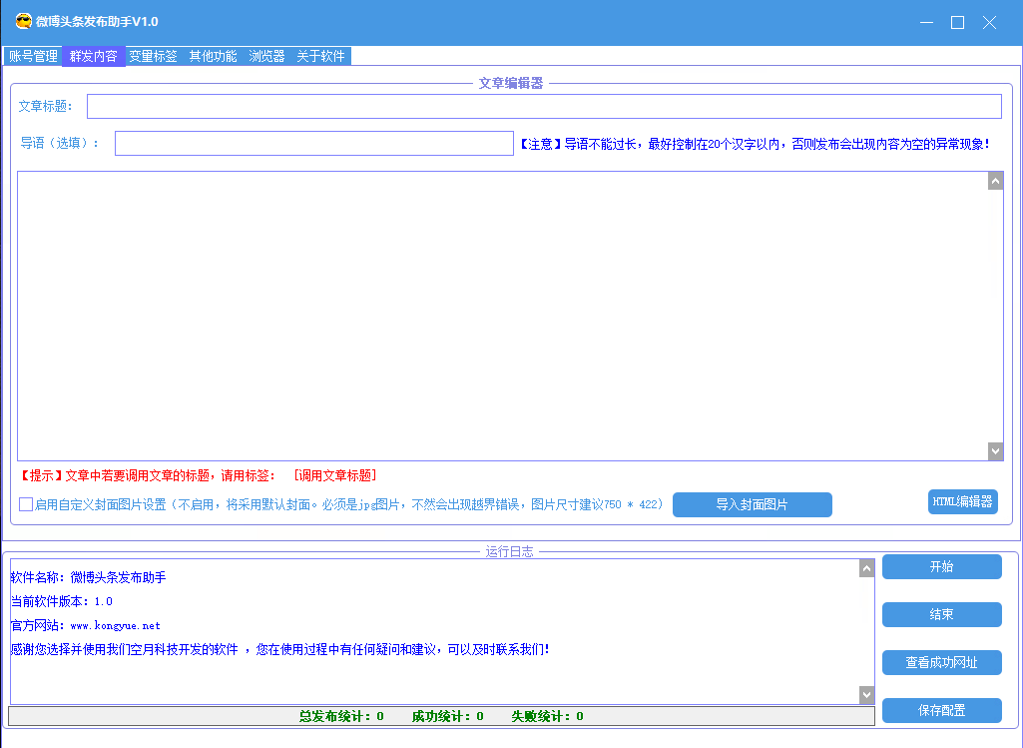View the 关于软件 tab
Image resolution: width=1023 pixels, height=748 pixels.
pyautogui.click(x=321, y=56)
